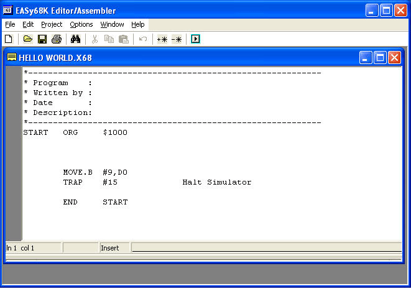Click the #15 operand
Screen dimensions: 411x289
pyautogui.click(x=110, y=182)
